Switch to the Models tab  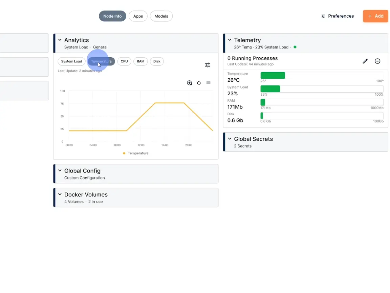[161, 16]
